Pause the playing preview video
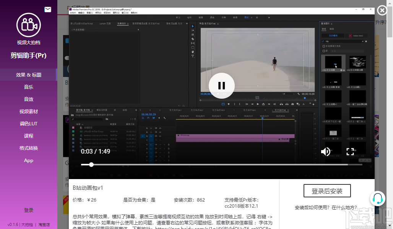The height and width of the screenshot is (229, 393). pos(221,86)
